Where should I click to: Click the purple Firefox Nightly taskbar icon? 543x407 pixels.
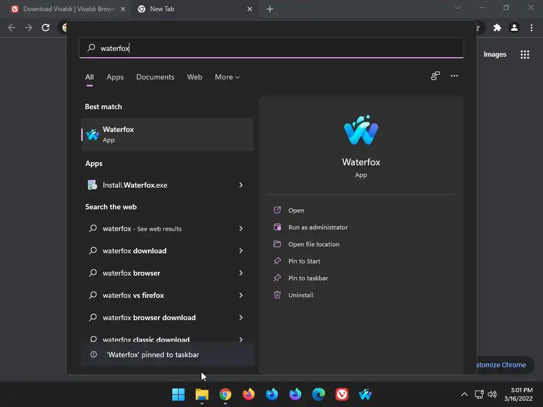pos(295,394)
